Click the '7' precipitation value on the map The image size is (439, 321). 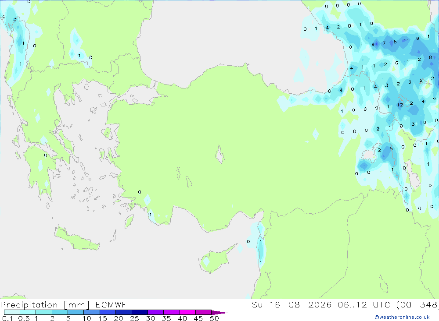click(x=384, y=43)
